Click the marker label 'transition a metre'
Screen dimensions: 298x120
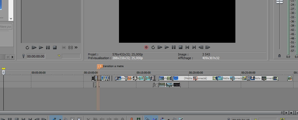pos(113,66)
